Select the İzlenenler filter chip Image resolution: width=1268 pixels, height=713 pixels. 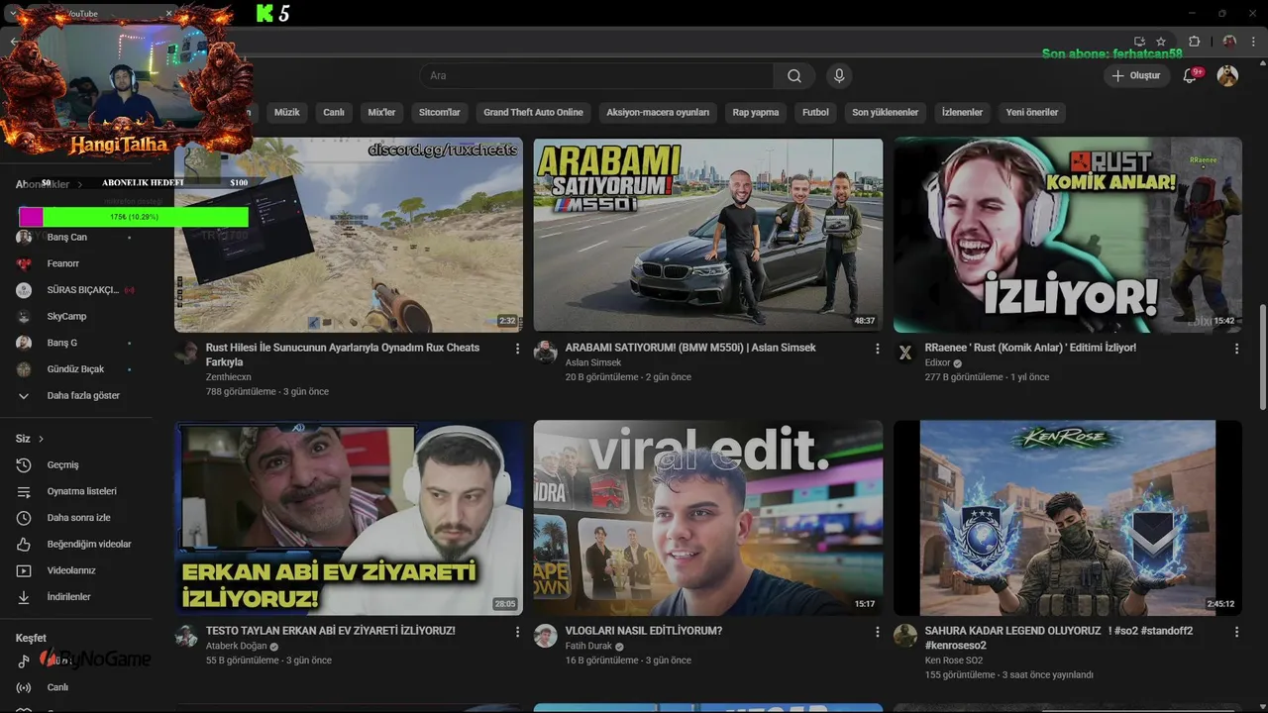click(962, 113)
